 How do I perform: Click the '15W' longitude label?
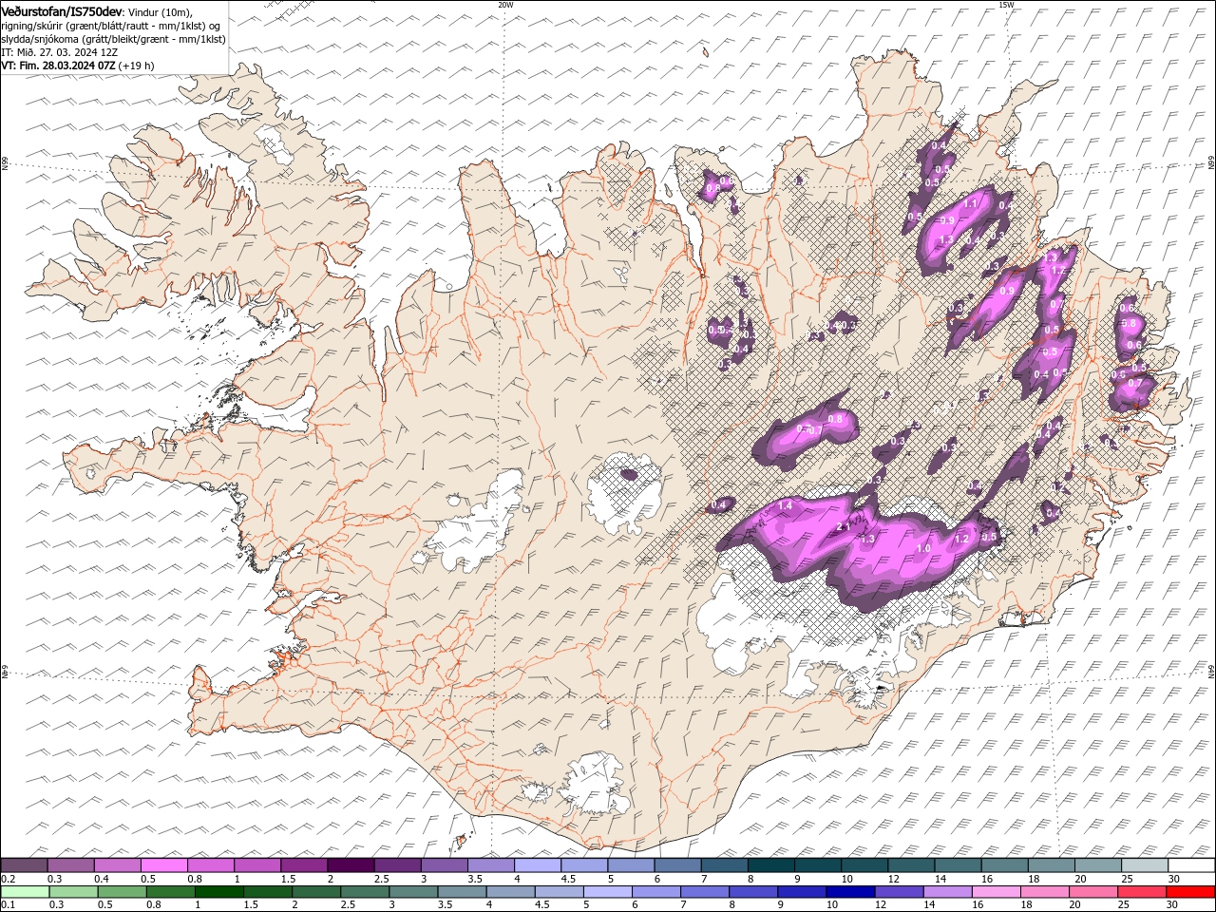click(1006, 5)
